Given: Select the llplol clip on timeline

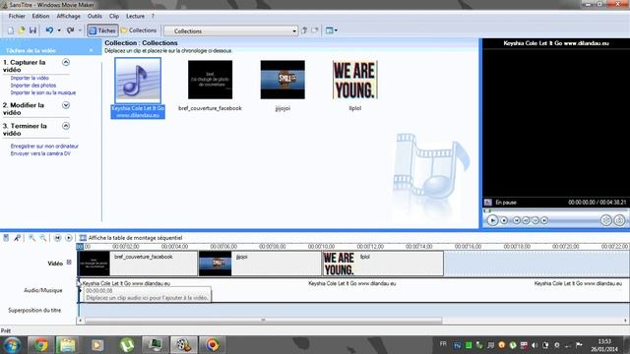Looking at the screenshot, I should coord(383,264).
